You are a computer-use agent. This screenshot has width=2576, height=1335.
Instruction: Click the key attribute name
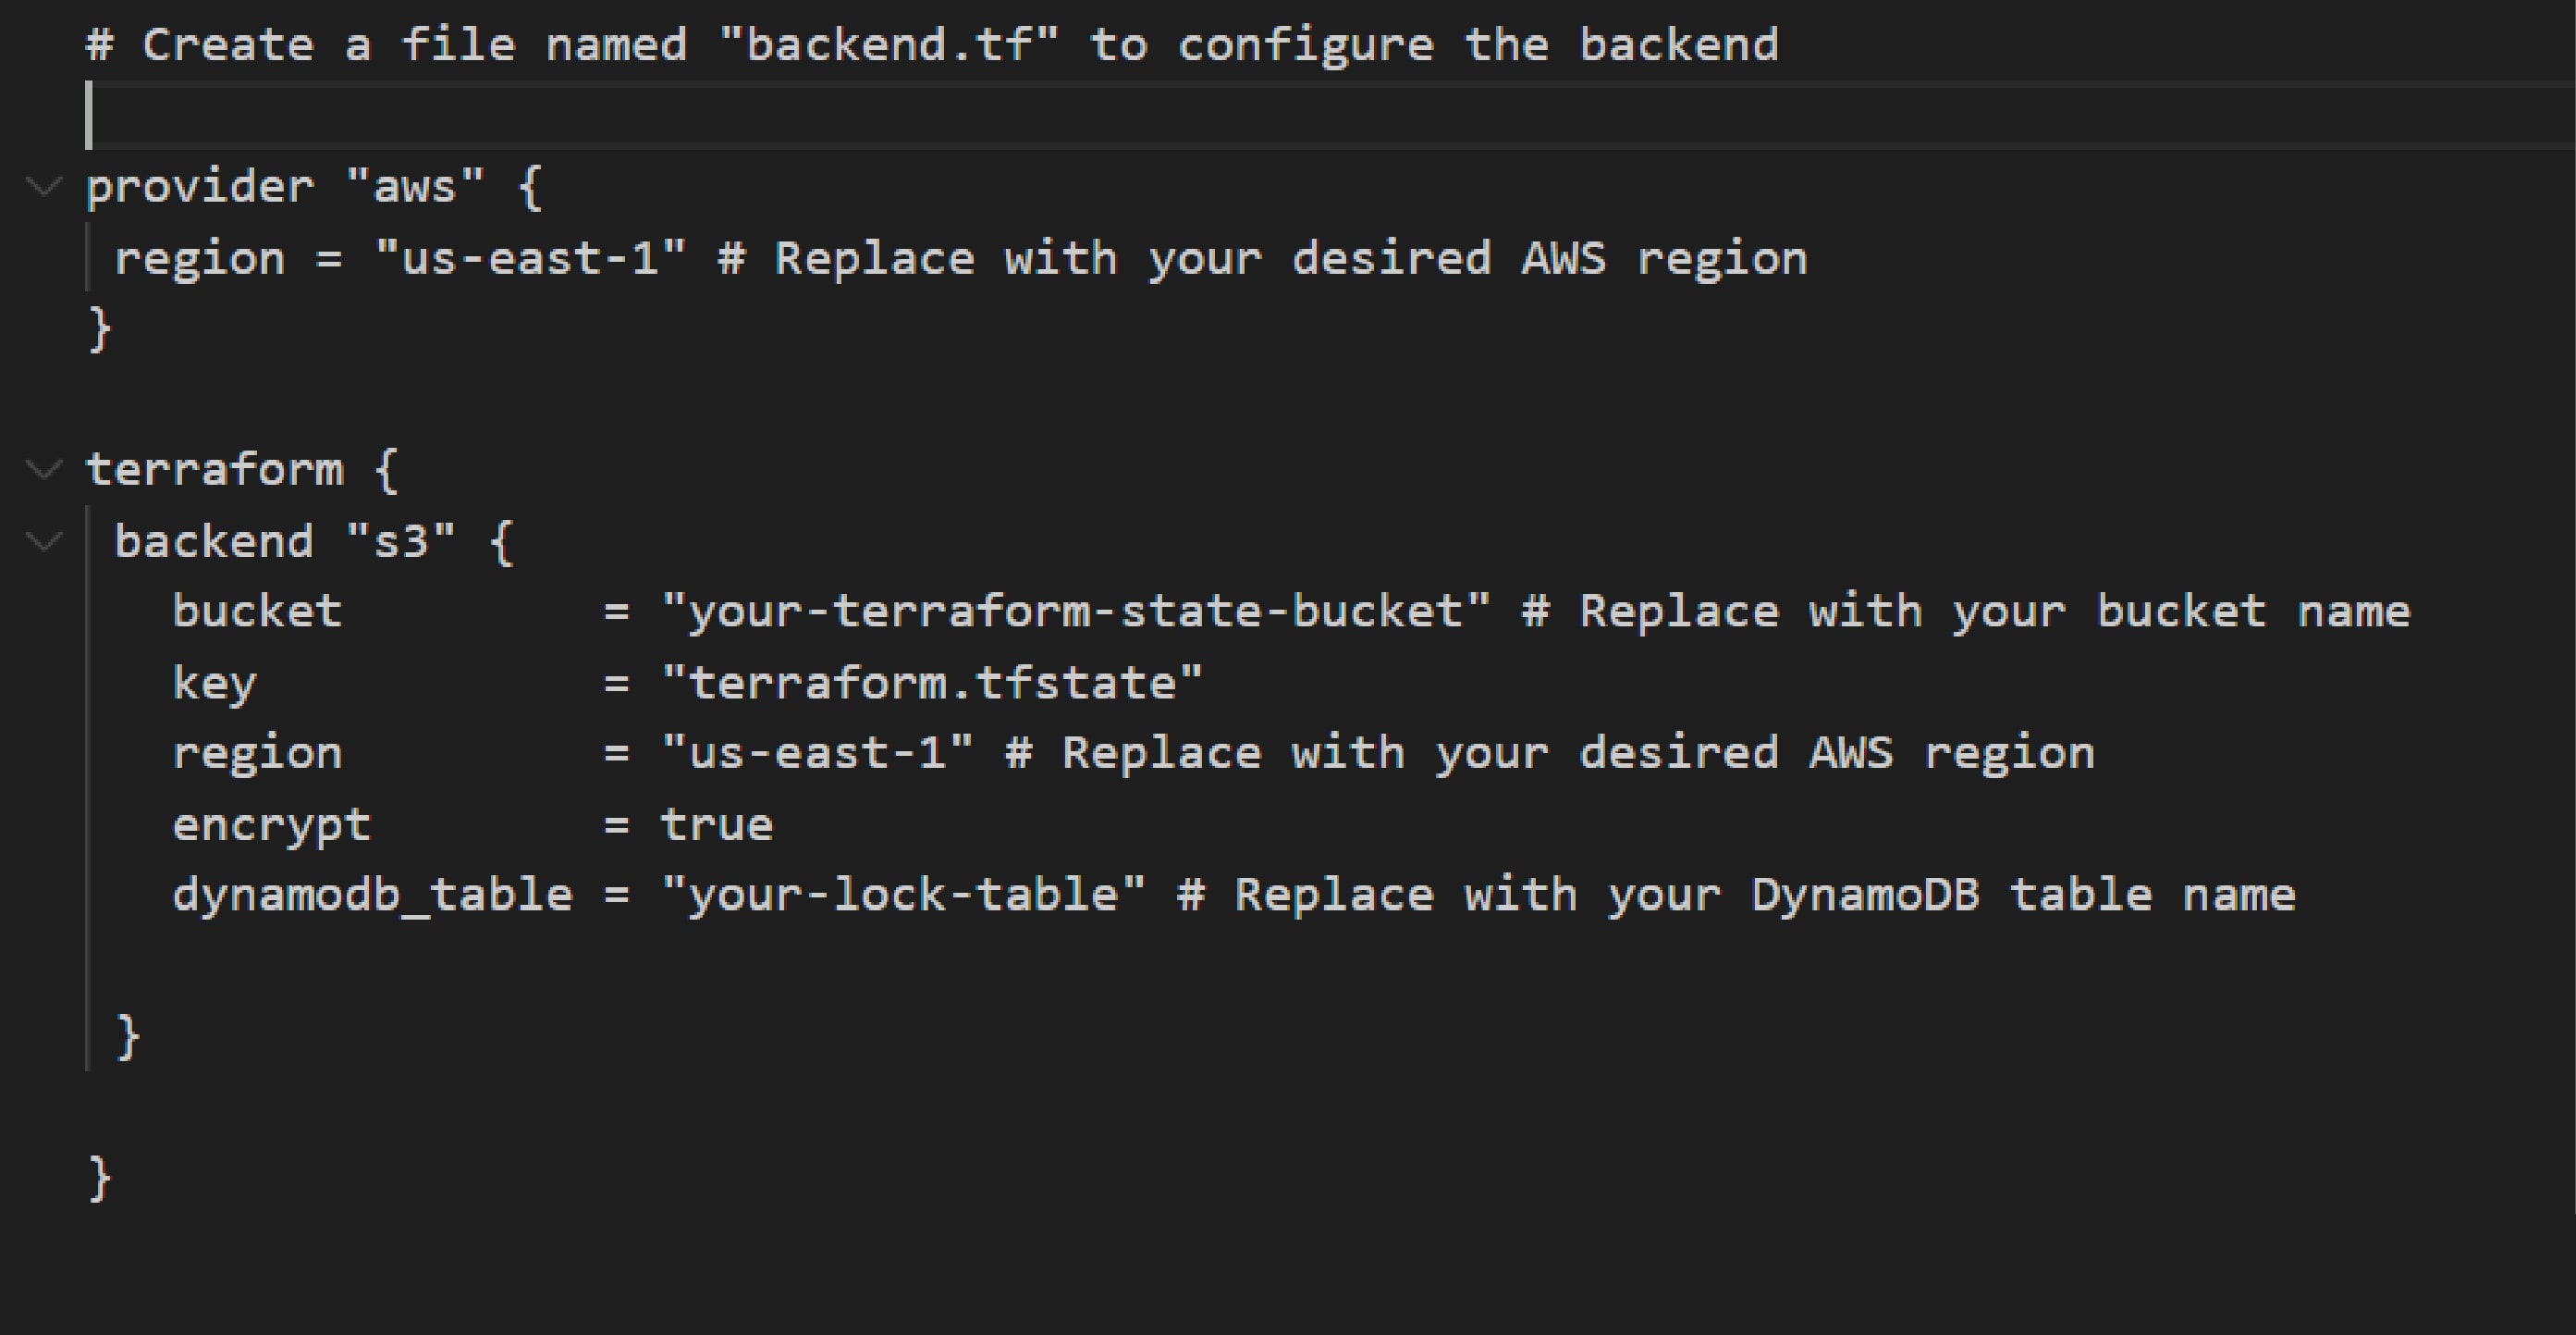tap(214, 684)
